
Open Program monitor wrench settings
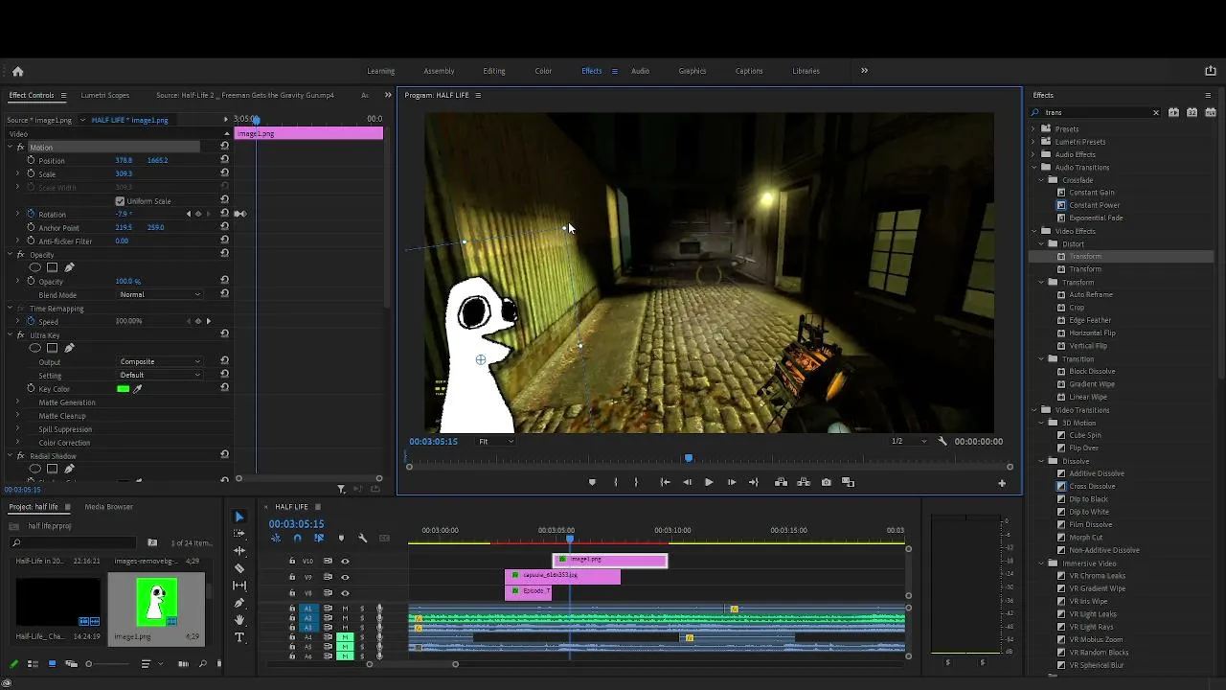point(942,441)
